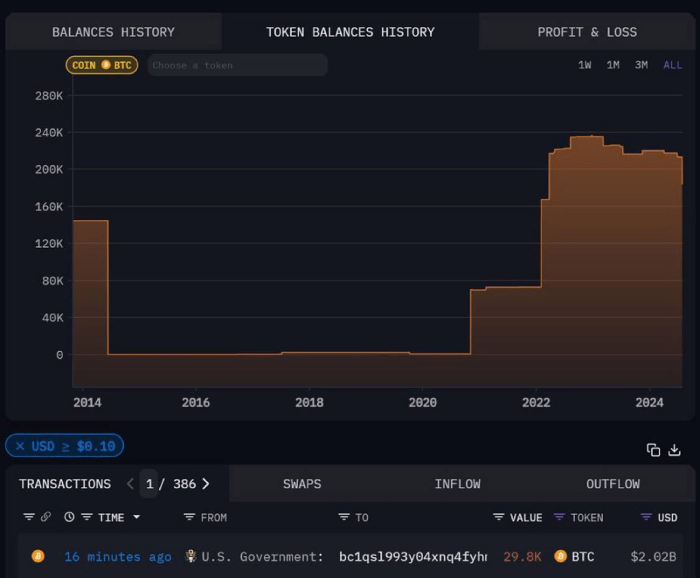Open the U.S. Government sender entity link
The height and width of the screenshot is (578, 700).
262,556
